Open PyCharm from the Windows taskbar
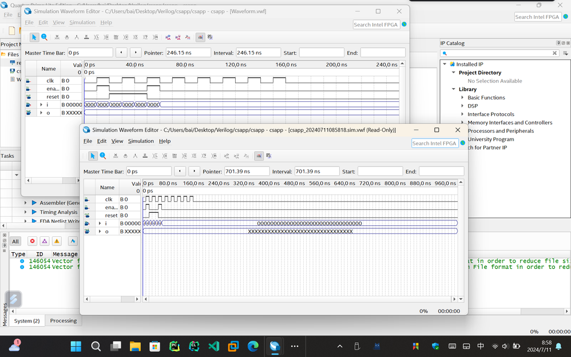The width and height of the screenshot is (571, 357). click(174, 346)
